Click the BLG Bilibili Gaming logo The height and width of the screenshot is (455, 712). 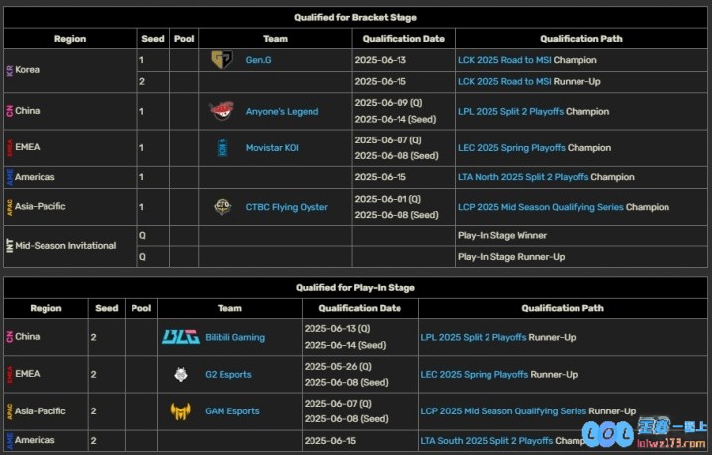coord(181,337)
